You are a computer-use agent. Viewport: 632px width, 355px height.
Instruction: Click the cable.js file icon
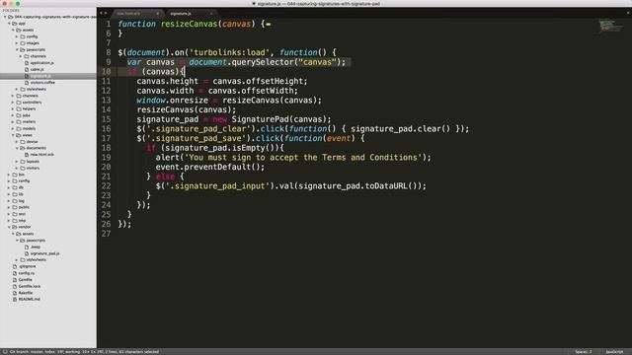[x=27, y=69]
